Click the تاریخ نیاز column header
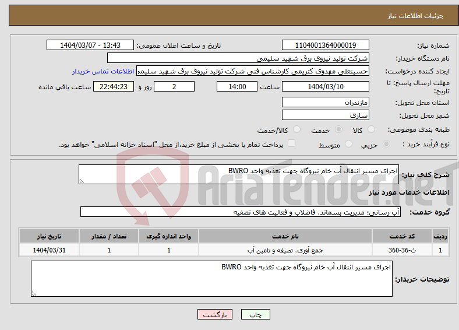This screenshot has width=459, height=330. [49, 236]
